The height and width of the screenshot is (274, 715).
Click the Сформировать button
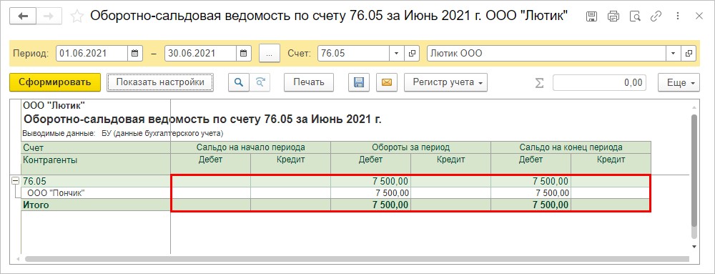coord(55,82)
